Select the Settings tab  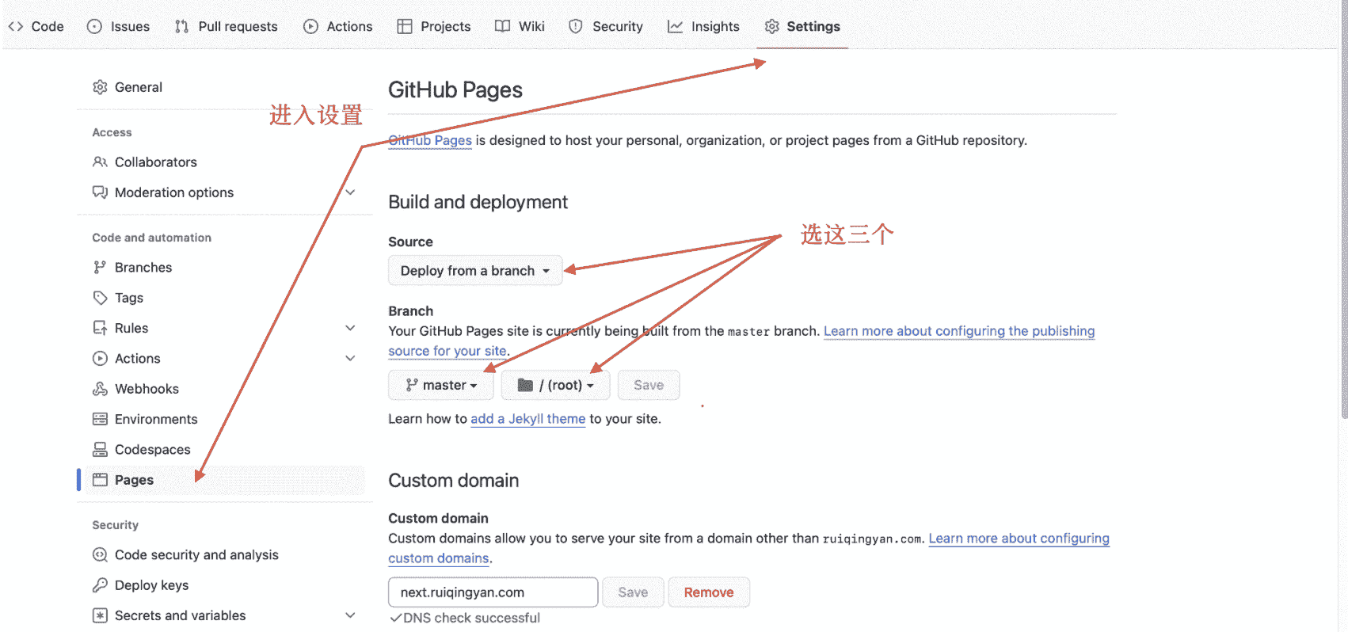pos(802,26)
